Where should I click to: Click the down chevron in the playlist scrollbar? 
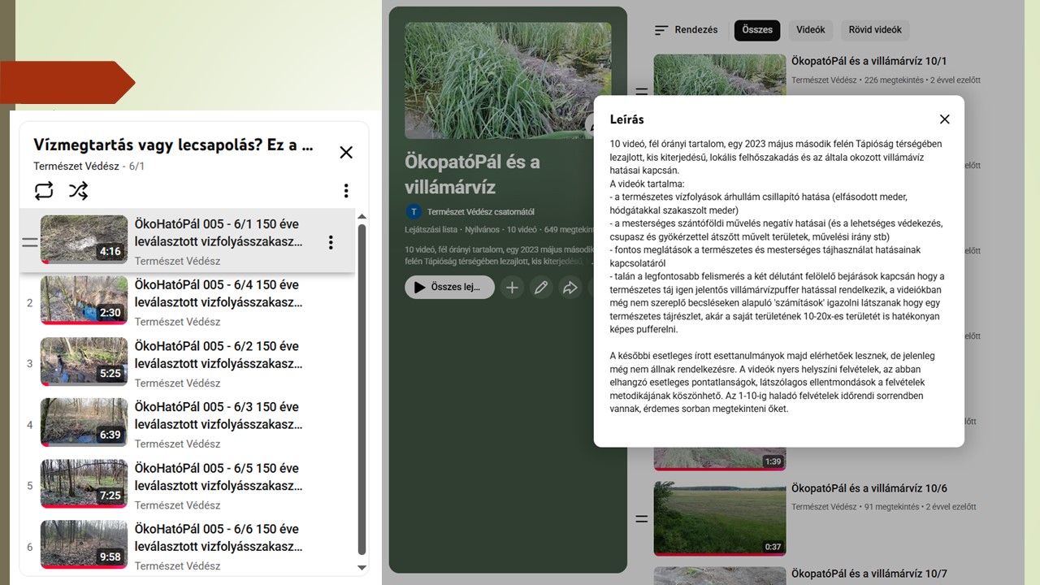(362, 566)
